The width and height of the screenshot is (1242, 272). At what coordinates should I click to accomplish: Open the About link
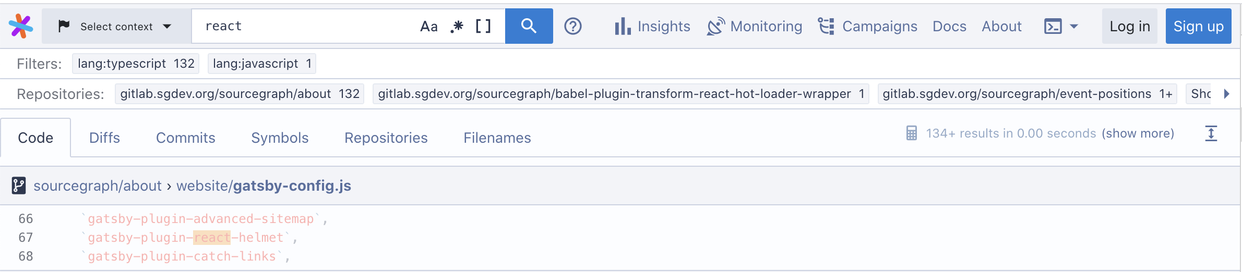[1001, 26]
